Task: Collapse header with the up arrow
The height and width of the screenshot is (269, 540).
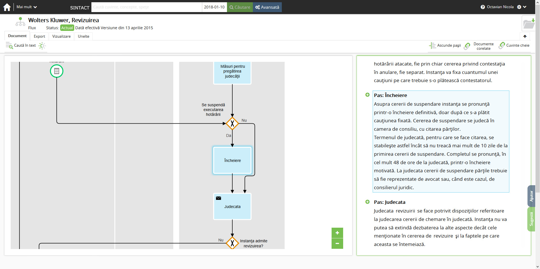Action: coord(525,36)
